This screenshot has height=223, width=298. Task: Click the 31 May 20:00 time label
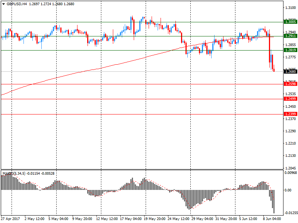[x=226, y=219]
